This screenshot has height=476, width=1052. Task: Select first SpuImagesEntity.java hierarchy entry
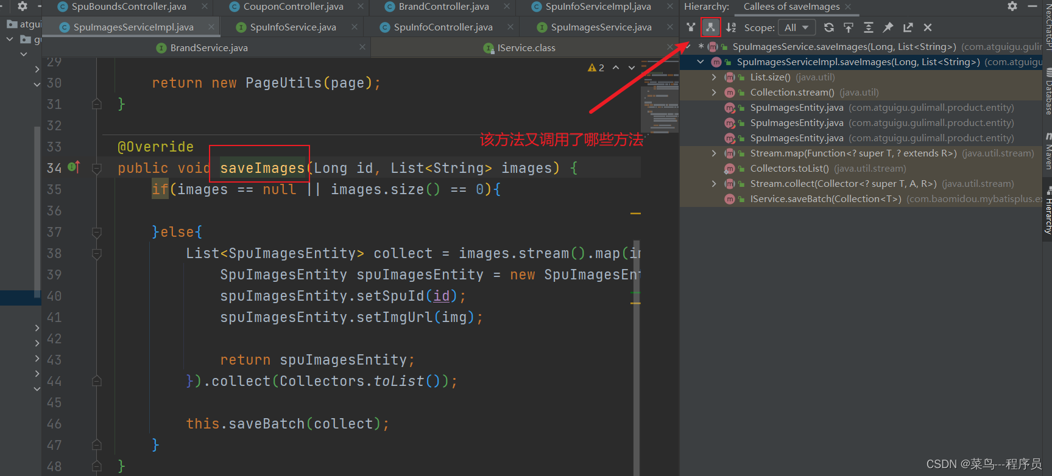pyautogui.click(x=861, y=108)
